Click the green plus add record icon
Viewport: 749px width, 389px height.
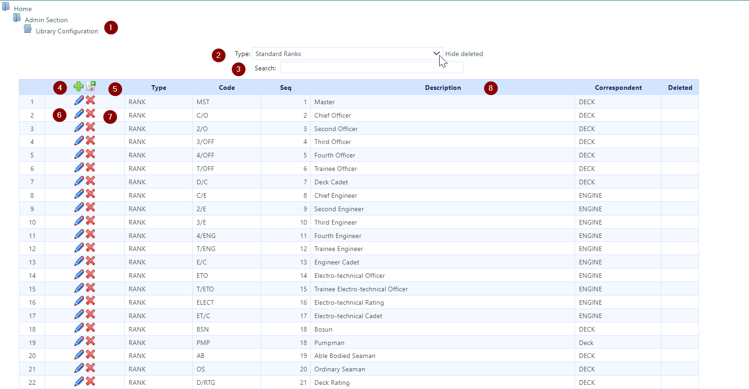(x=78, y=87)
